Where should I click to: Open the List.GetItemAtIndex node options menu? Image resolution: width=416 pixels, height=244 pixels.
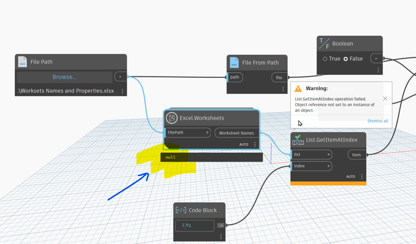(x=362, y=177)
